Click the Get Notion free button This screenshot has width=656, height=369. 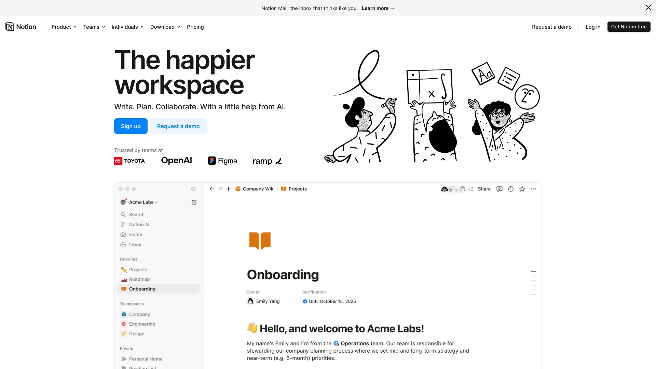(629, 27)
